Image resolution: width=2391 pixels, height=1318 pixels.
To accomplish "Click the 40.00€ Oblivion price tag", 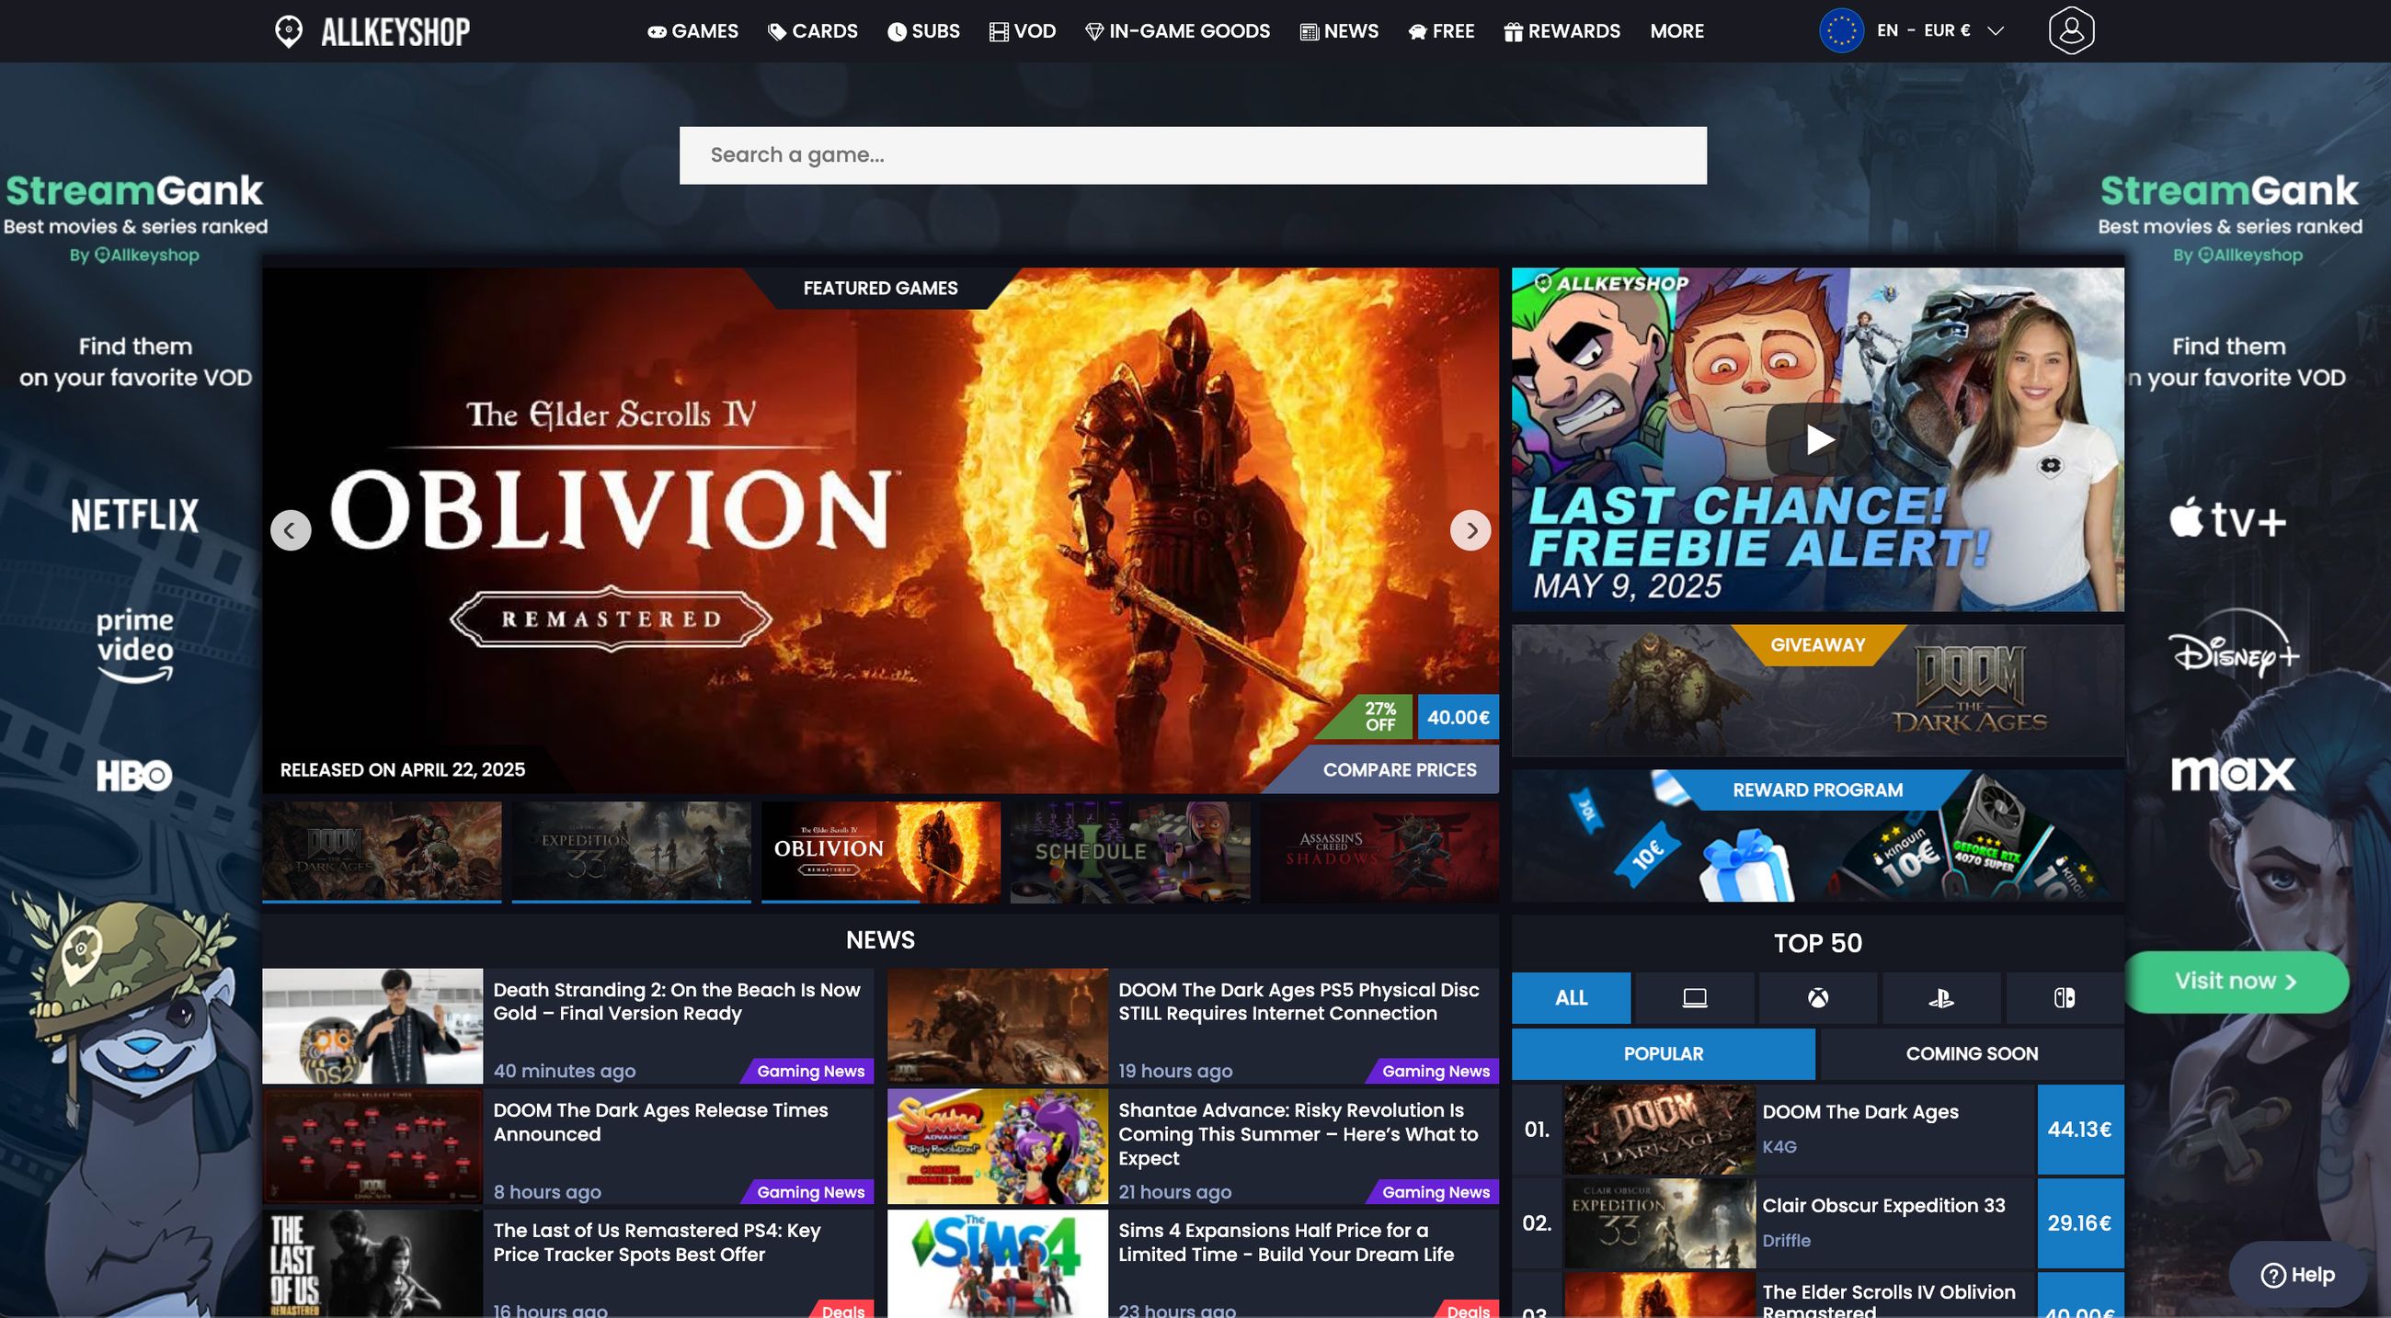I will pos(1458,717).
